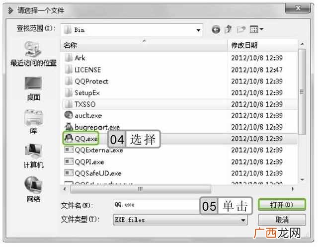Click the QQExternal.exe file name
This screenshot has height=247, width=318.
tap(99, 150)
